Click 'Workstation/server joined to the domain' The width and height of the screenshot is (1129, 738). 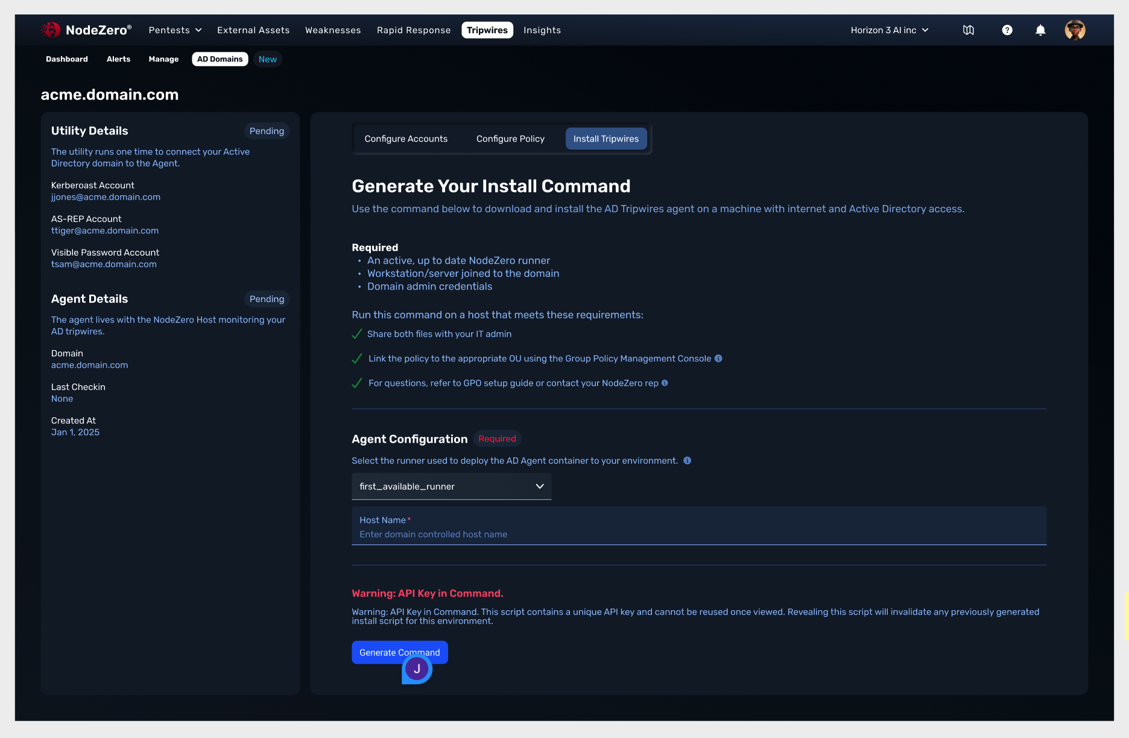tap(463, 274)
